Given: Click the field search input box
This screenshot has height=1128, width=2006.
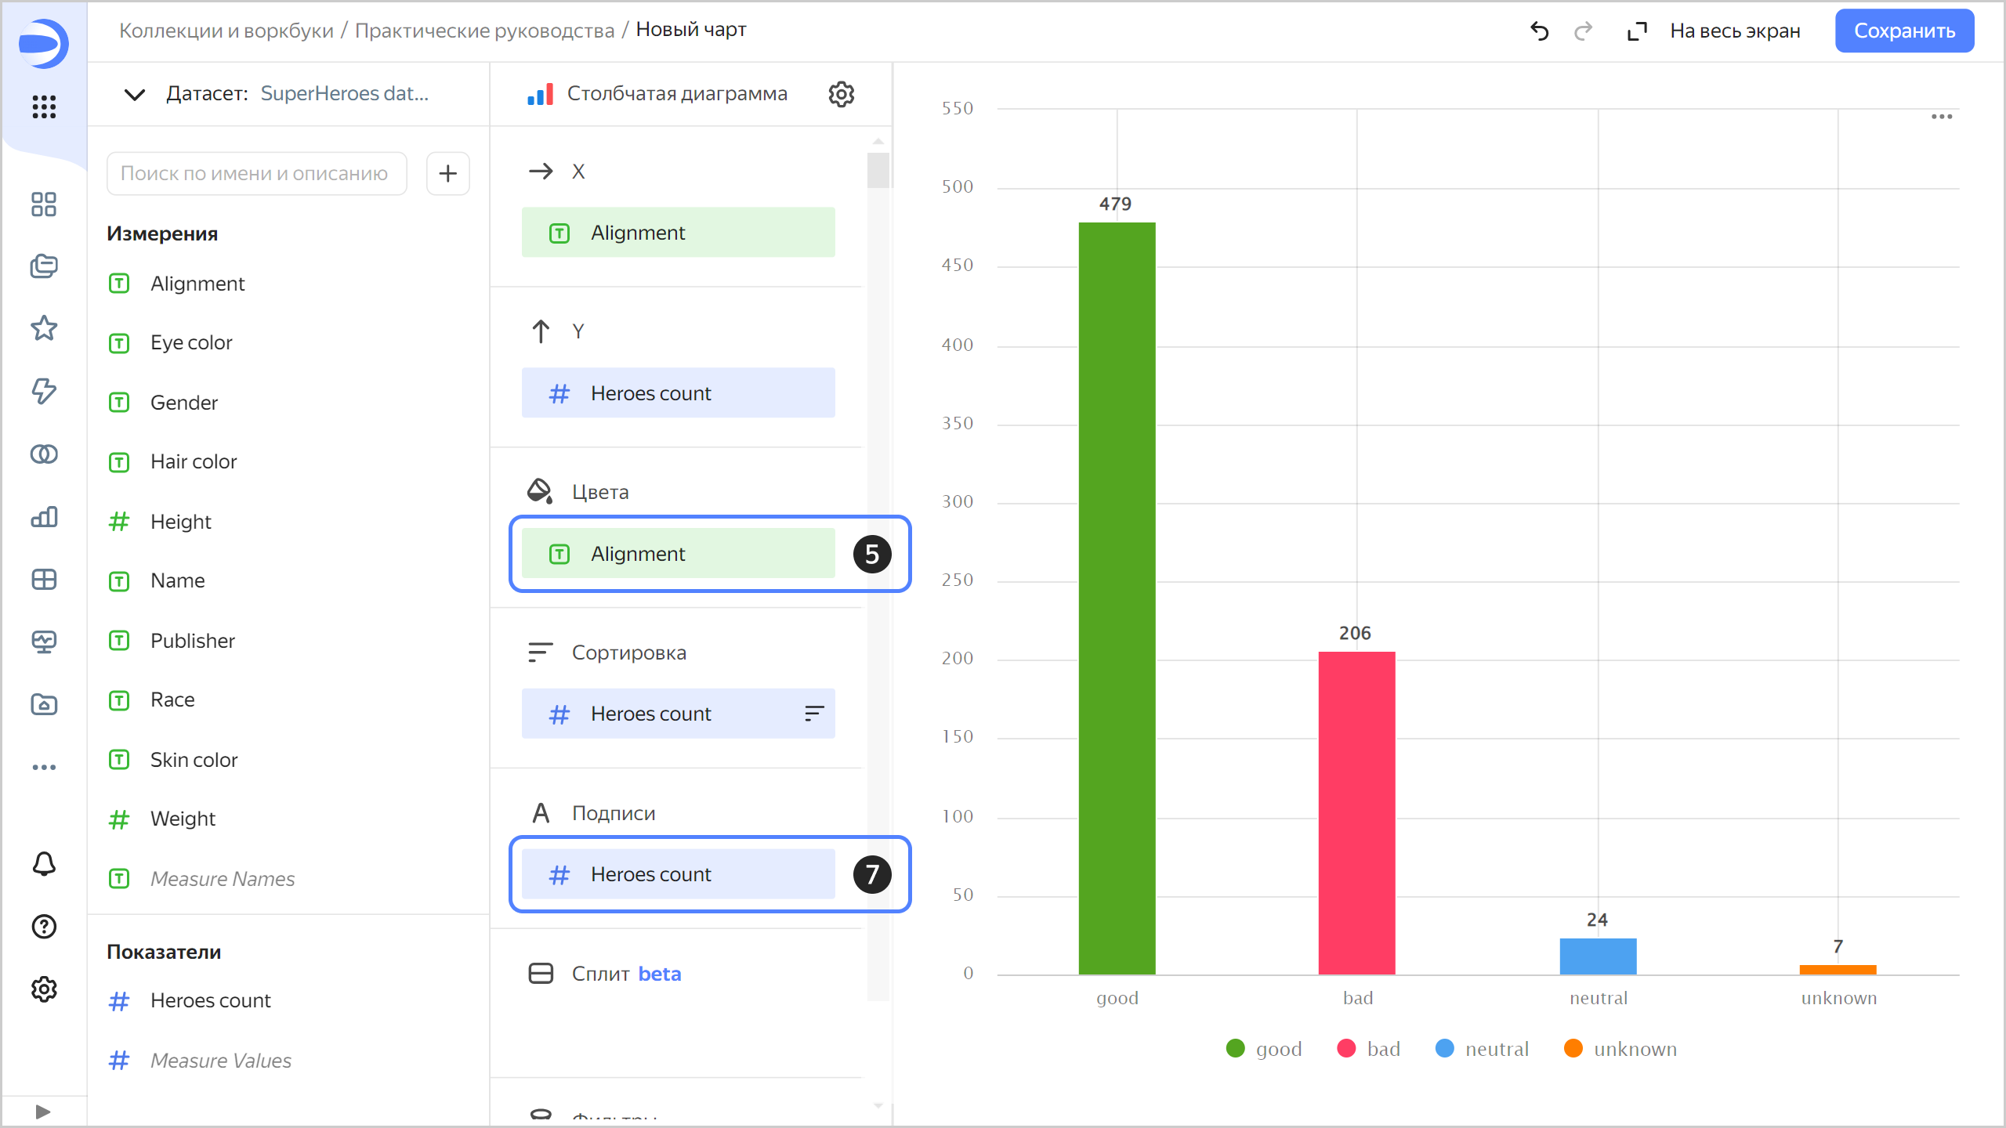Looking at the screenshot, I should point(256,173).
